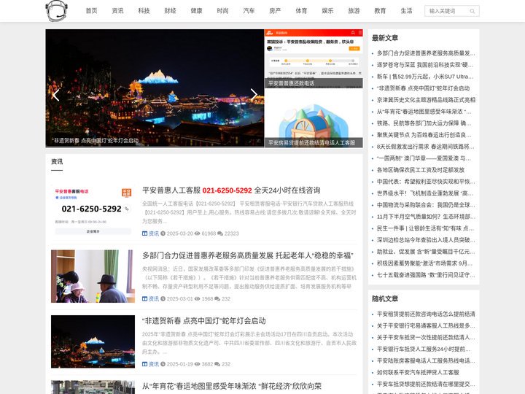The image size is (525, 394).
Task: Go to the 汽车 section
Action: point(249,11)
